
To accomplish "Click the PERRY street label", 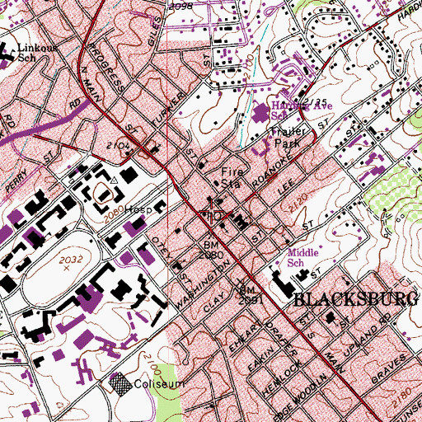I will coord(16,181).
